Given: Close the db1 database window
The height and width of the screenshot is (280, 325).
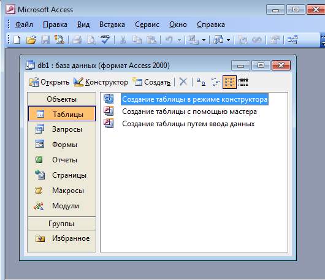Looking at the screenshot, I should (281, 66).
